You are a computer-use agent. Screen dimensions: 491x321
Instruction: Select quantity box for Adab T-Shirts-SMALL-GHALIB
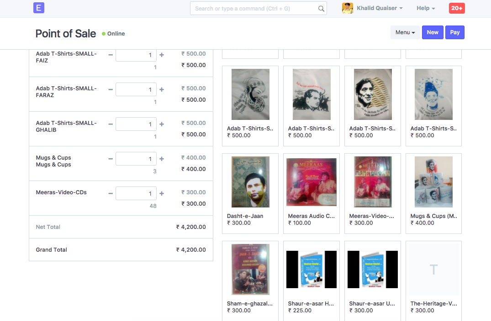pos(136,124)
